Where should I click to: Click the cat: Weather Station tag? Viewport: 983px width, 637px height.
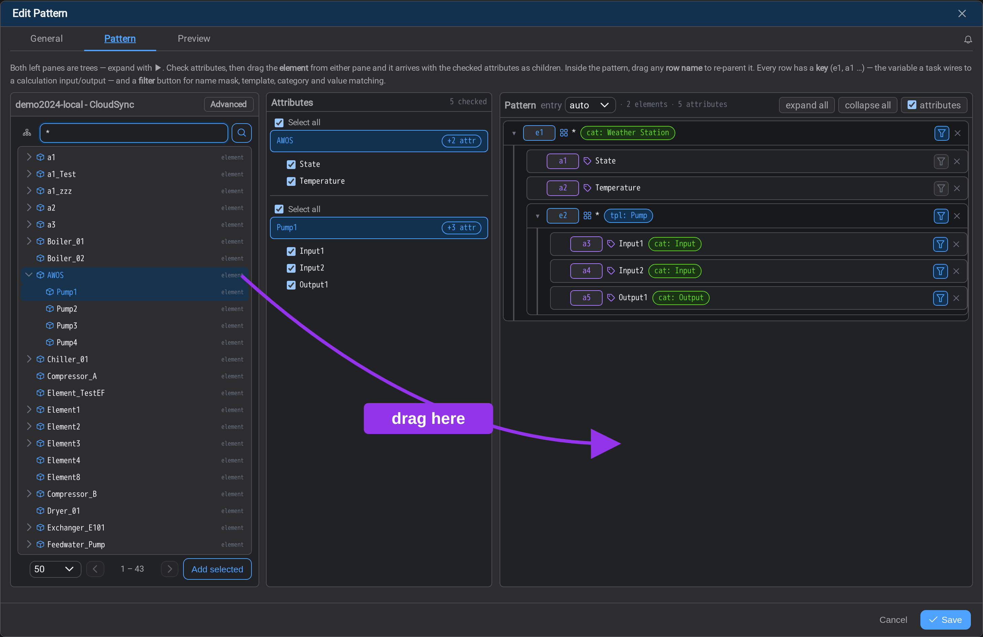point(628,133)
